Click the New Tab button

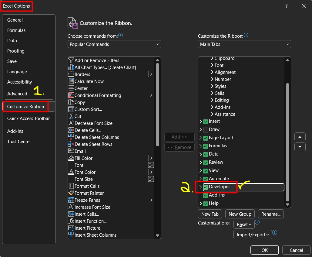210,214
